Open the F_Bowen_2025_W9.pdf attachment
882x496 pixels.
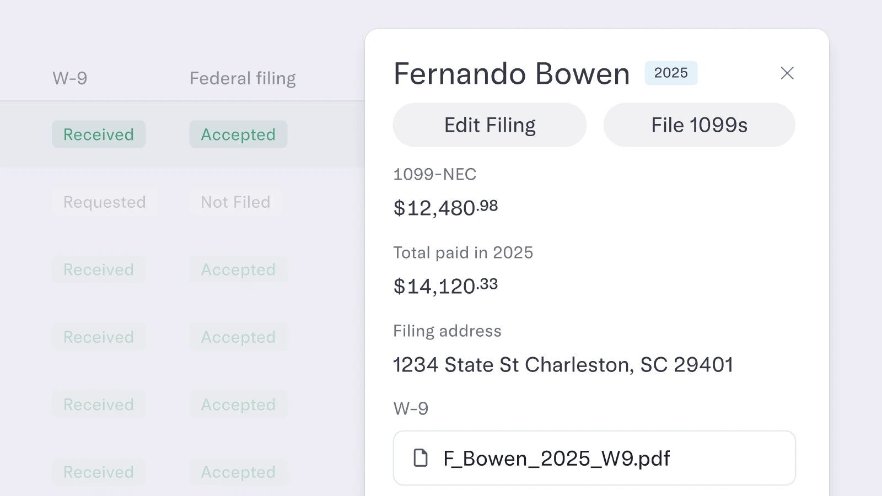556,458
